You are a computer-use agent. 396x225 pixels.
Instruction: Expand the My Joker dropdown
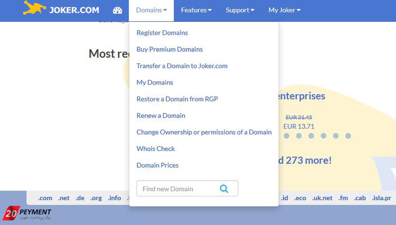point(284,10)
